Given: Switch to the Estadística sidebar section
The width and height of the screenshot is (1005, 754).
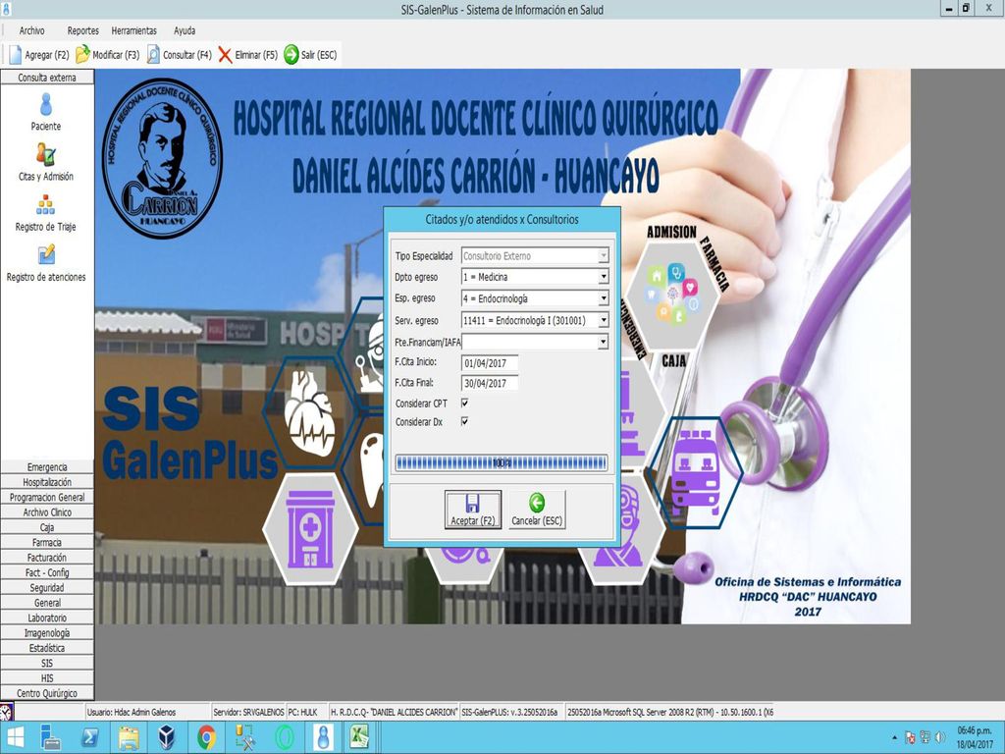Looking at the screenshot, I should click(x=47, y=648).
